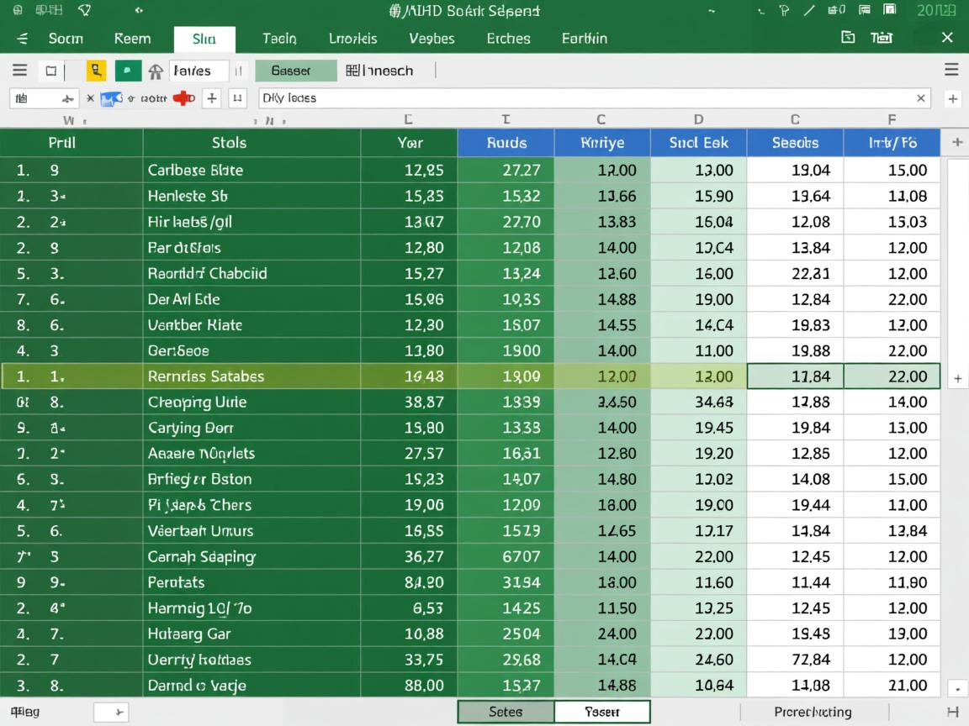Screen dimensions: 969x726
Task: Click the red plus icon in formula row
Action: coord(183,98)
